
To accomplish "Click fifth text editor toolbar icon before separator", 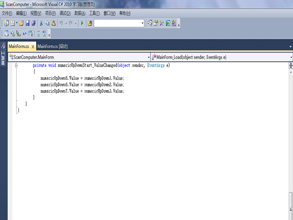I will 31,34.
